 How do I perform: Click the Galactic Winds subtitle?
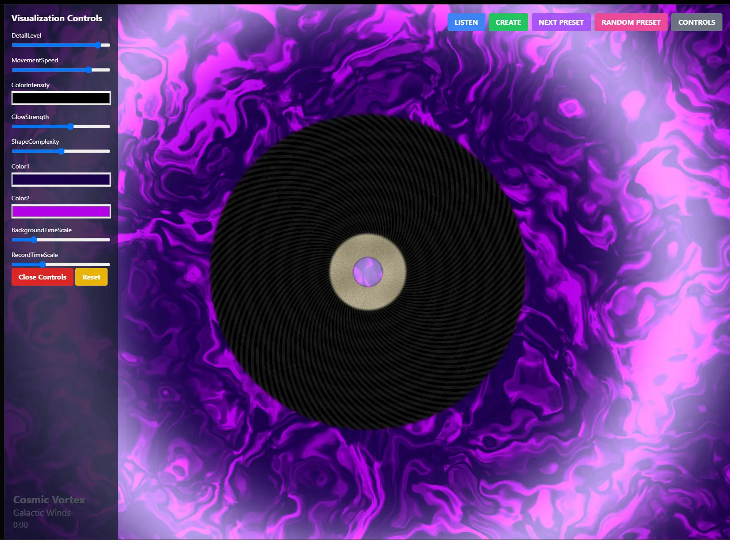[x=41, y=513]
